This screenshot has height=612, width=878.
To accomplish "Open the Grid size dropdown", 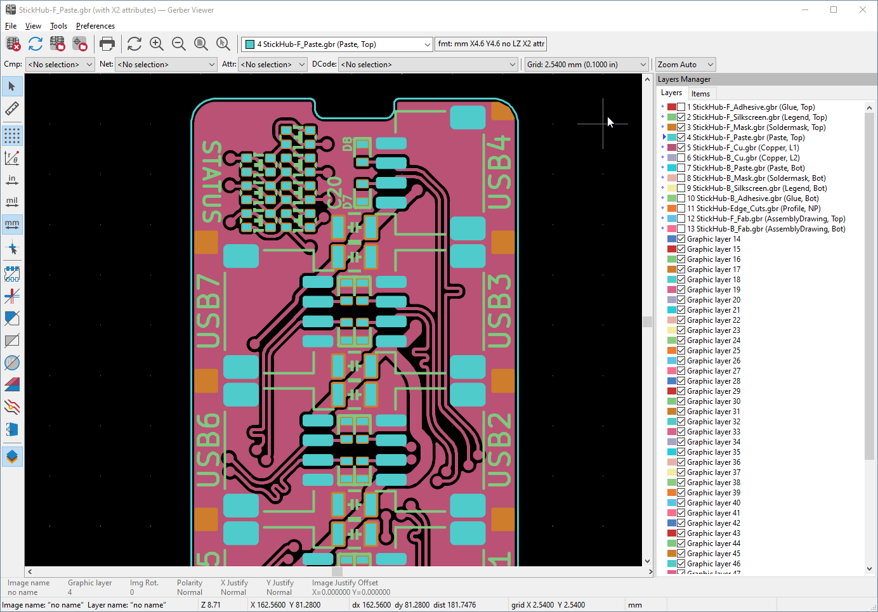I will pyautogui.click(x=644, y=64).
